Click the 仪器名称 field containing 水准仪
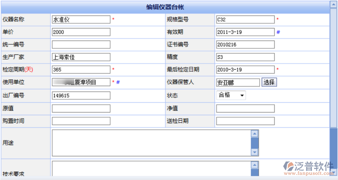The height and width of the screenshot is (180, 338). point(81,19)
